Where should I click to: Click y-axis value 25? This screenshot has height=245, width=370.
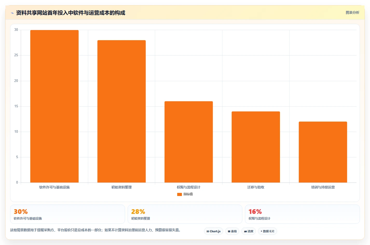pyautogui.click(x=16, y=55)
